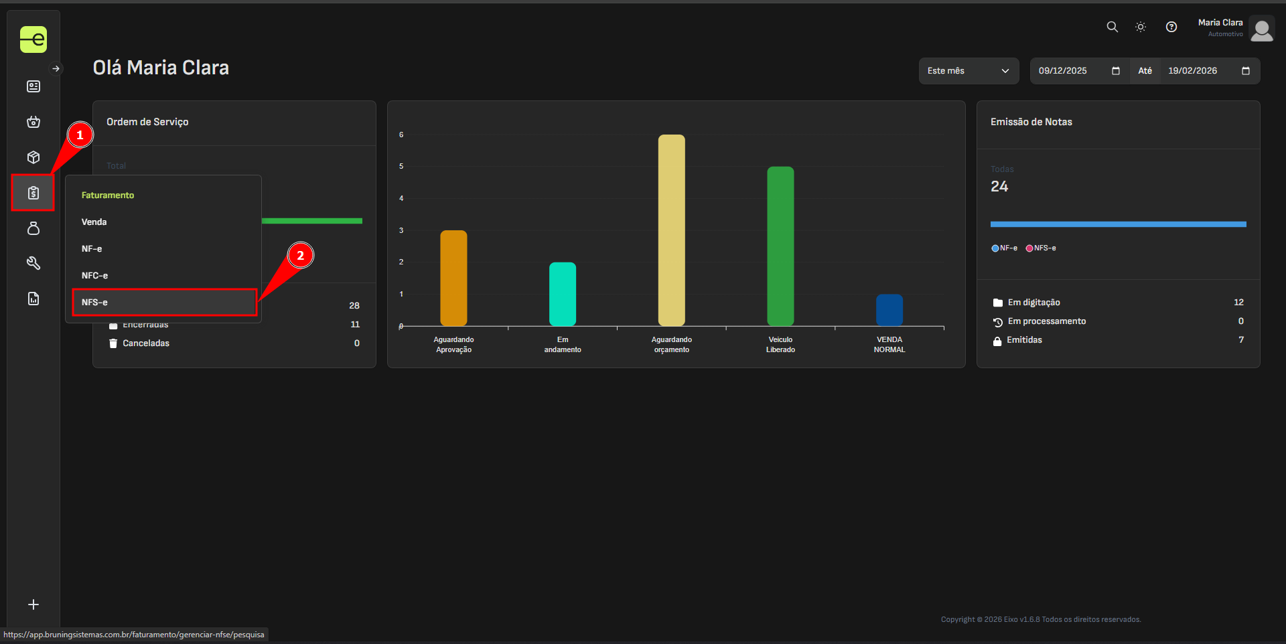
Task: Open the money bag financial icon
Action: (33, 228)
